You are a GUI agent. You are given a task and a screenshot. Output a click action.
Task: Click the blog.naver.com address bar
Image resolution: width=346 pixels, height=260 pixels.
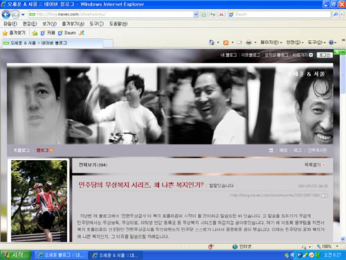pyautogui.click(x=111, y=15)
